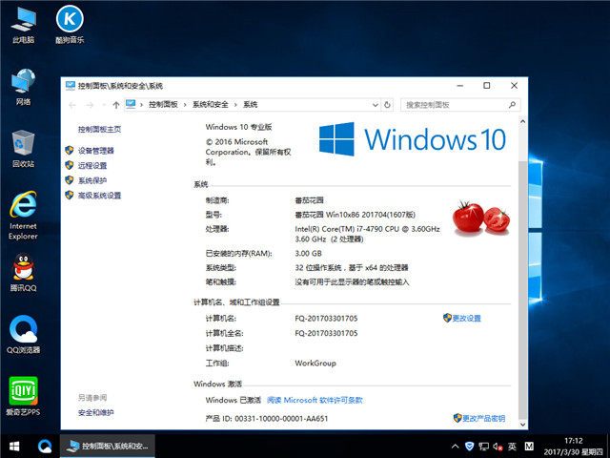Image resolution: width=610 pixels, height=458 pixels.
Task: Maximize the system control panel window
Action: 487,86
